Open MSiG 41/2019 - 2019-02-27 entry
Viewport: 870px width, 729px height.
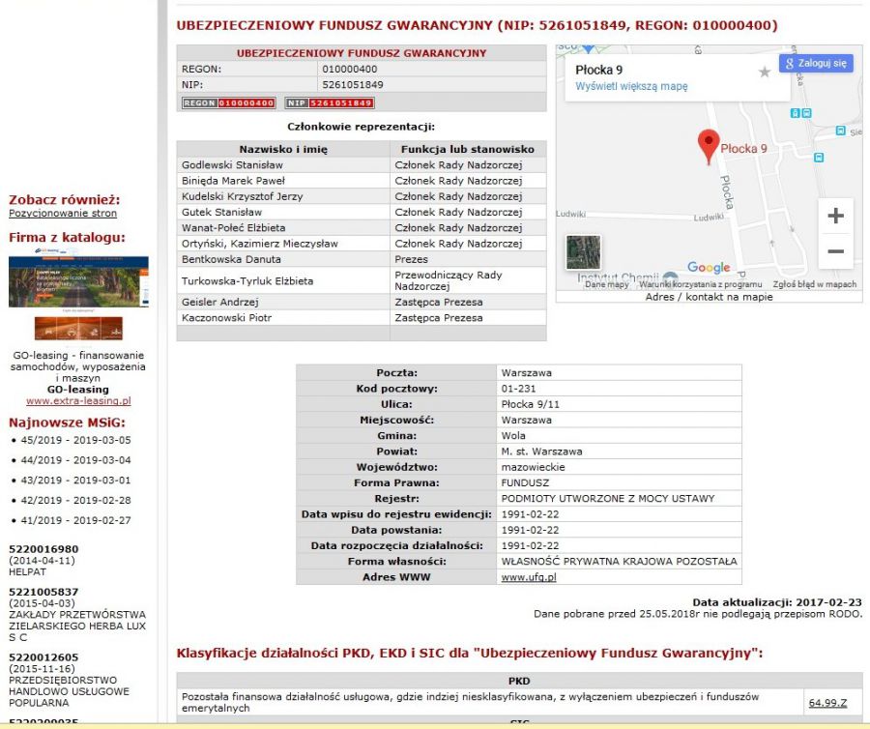tap(76, 520)
